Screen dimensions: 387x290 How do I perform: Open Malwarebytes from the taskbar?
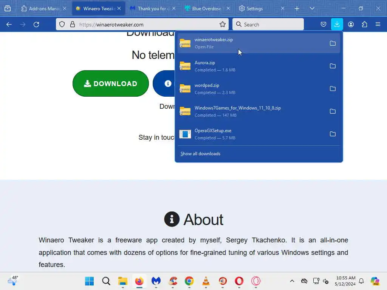pos(156,281)
